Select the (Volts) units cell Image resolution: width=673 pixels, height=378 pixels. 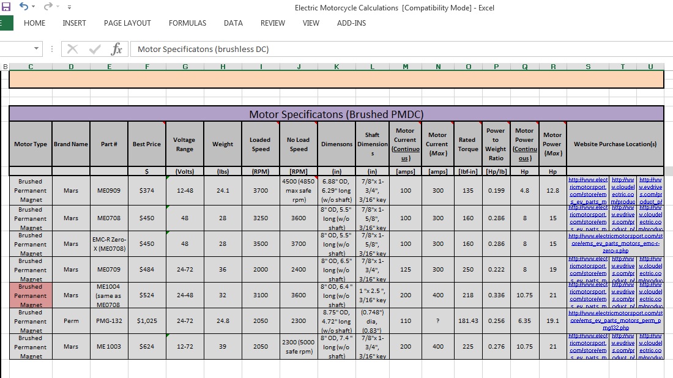185,171
